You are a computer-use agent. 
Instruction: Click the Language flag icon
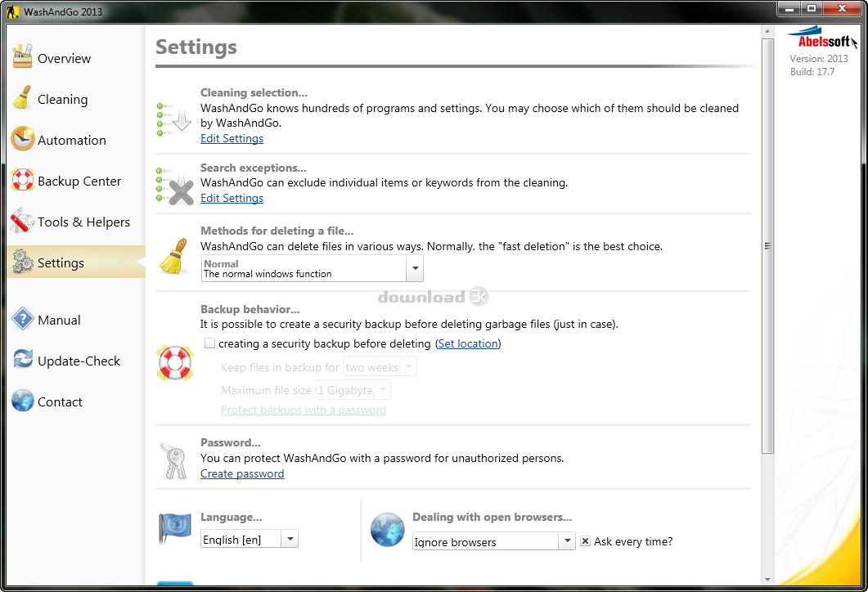pos(175,528)
